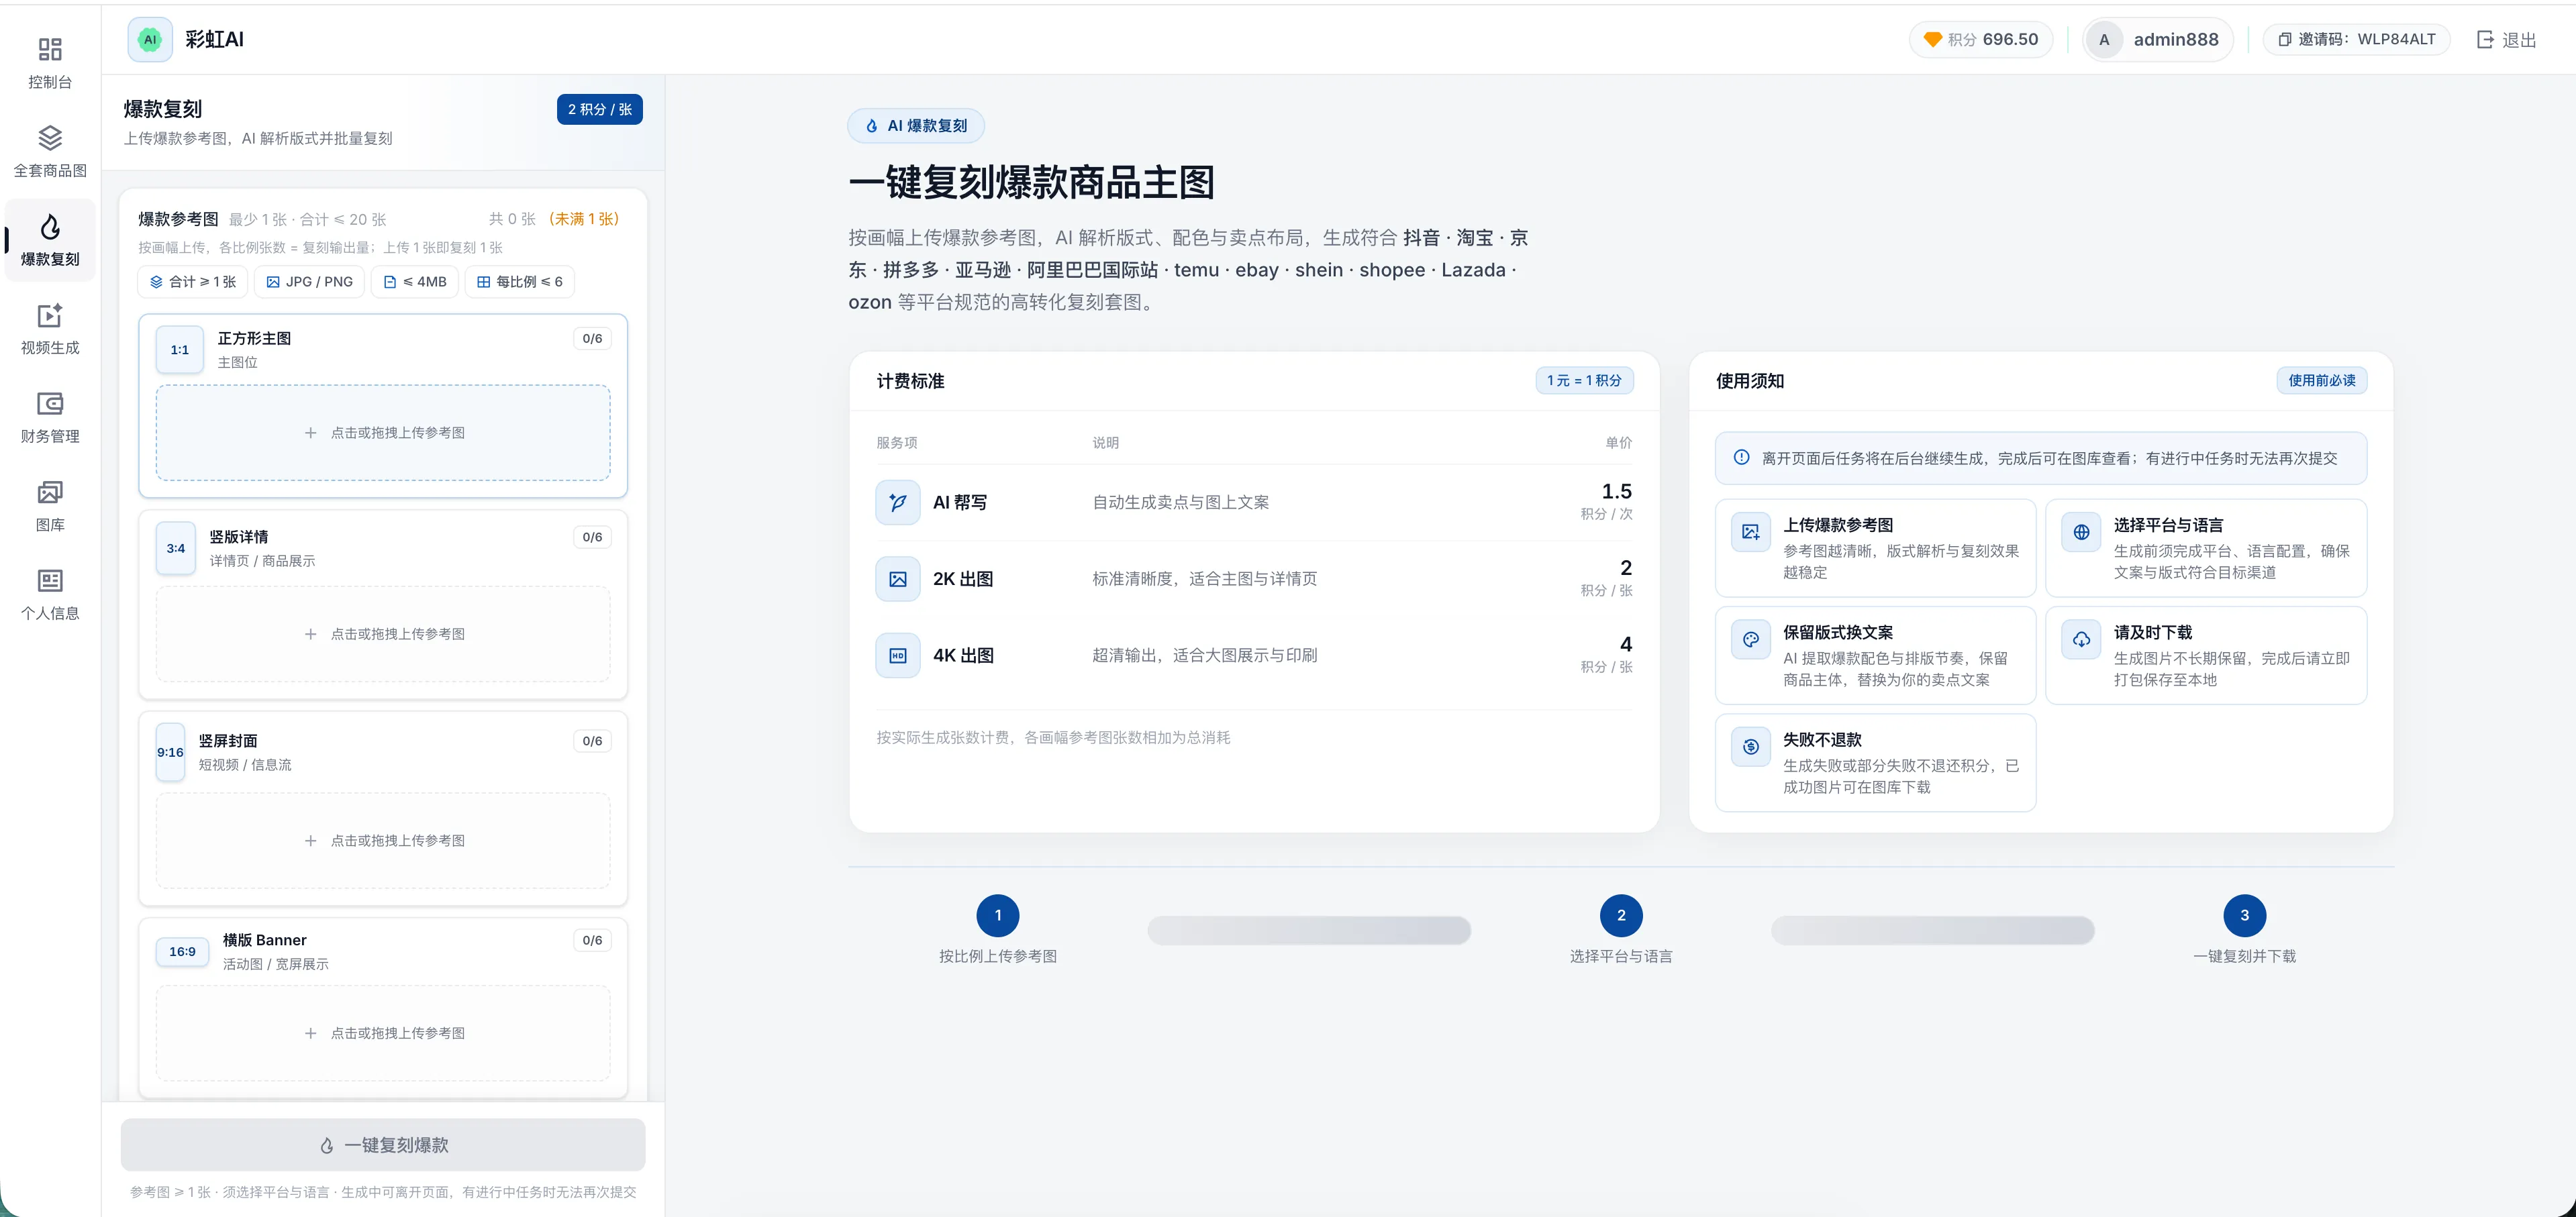The height and width of the screenshot is (1217, 2576).
Task: Click the progress bar between steps 1 and 2
Action: click(x=1309, y=931)
